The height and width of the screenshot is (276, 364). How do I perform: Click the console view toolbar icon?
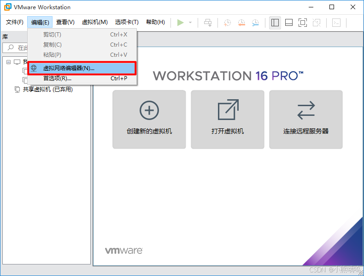[336, 23]
